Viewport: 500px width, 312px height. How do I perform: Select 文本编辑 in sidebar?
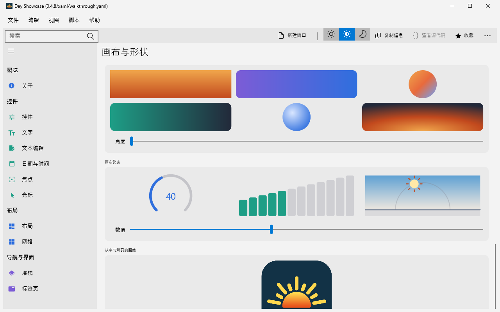tap(33, 148)
